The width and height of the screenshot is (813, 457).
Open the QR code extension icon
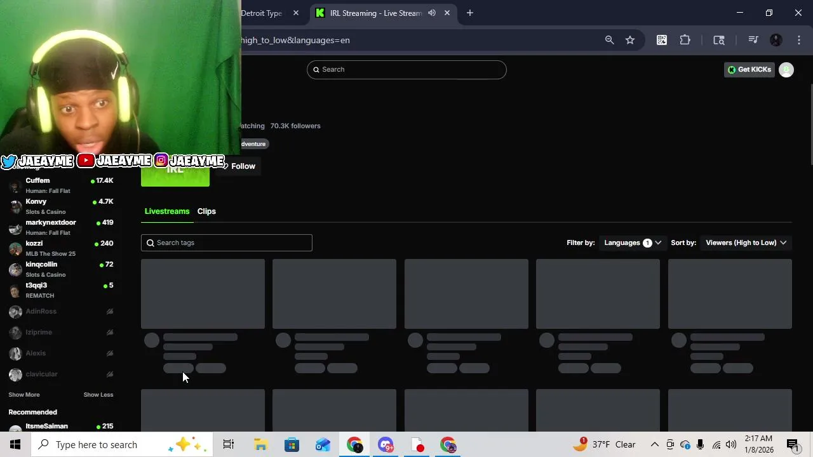pos(662,40)
